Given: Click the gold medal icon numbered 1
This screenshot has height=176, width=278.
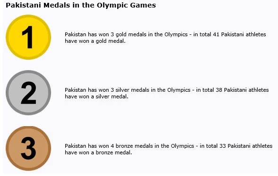Looking at the screenshot, I should [28, 37].
